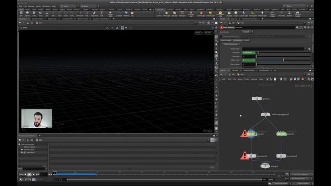The width and height of the screenshot is (331, 186).
Task: Open the Simulation parameter tab
Action: [x=237, y=40]
